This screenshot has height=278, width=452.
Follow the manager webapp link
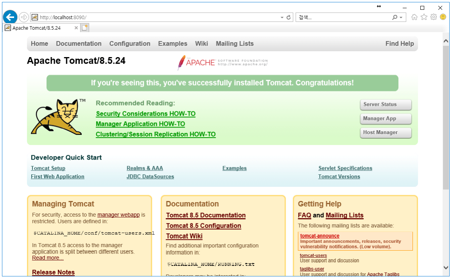pos(119,215)
